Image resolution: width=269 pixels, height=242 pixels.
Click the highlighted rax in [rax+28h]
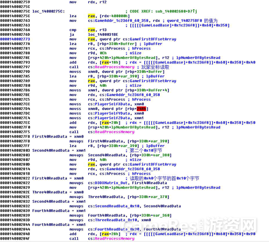click(105, 234)
